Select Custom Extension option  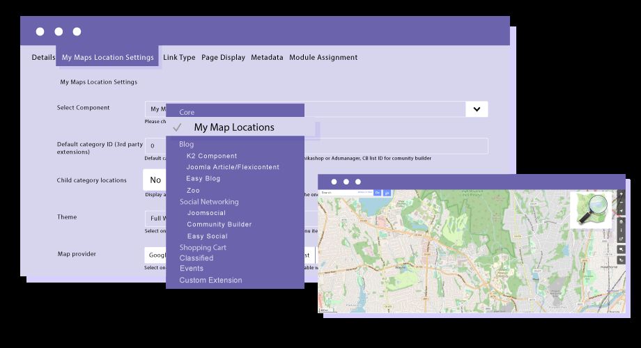[x=210, y=280]
